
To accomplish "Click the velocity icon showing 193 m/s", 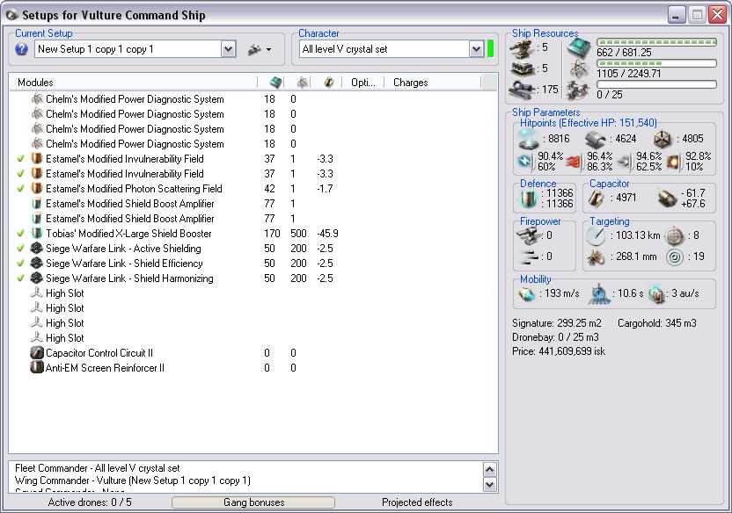I will tap(527, 294).
